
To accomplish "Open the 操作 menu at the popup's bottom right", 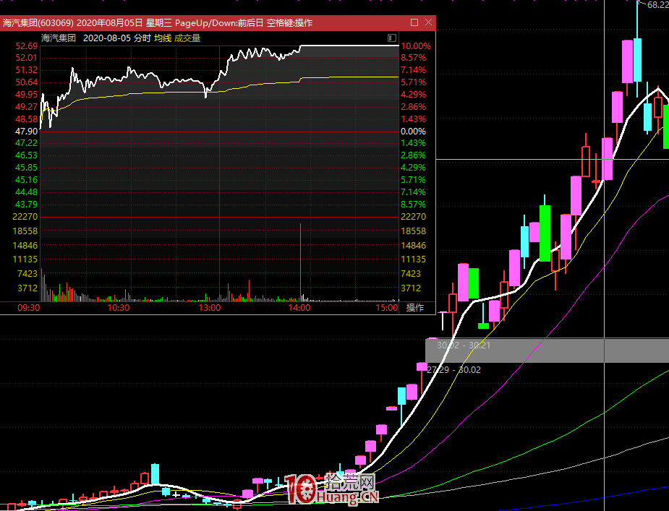I will [x=415, y=308].
